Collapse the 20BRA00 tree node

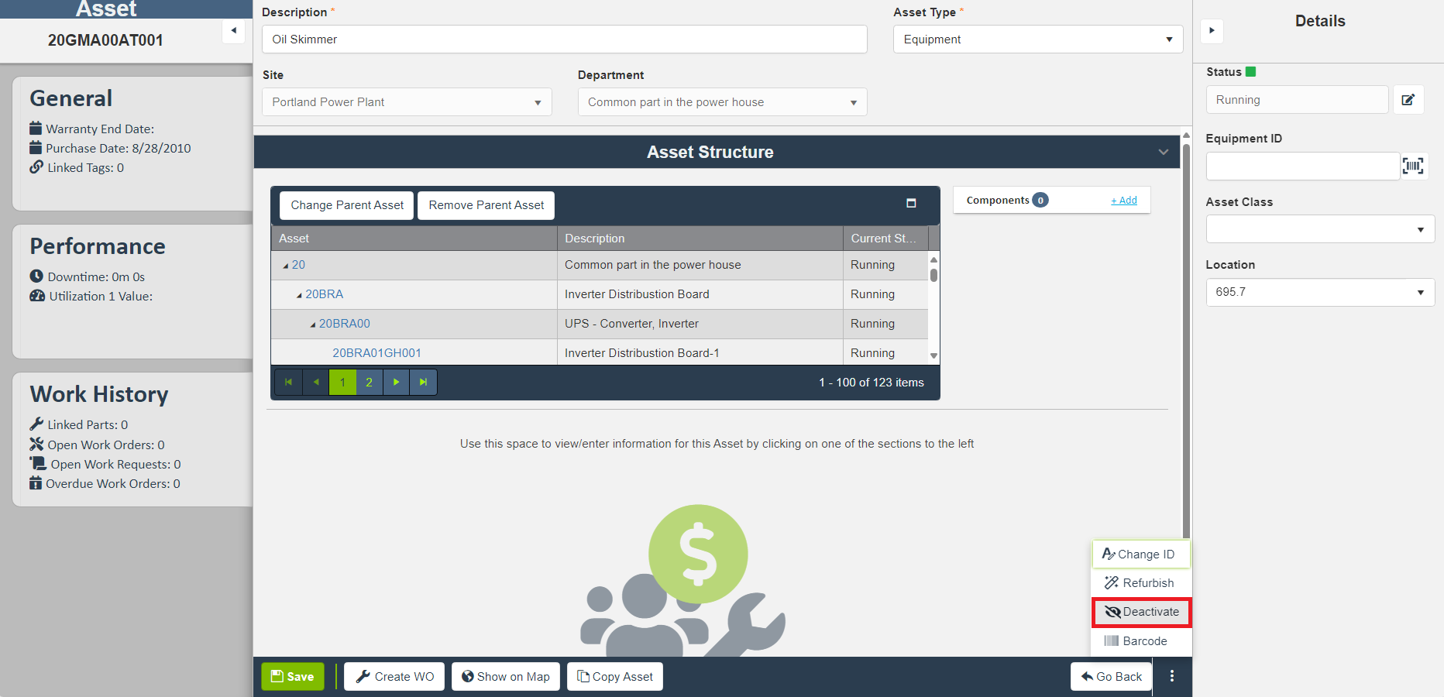[x=313, y=324]
